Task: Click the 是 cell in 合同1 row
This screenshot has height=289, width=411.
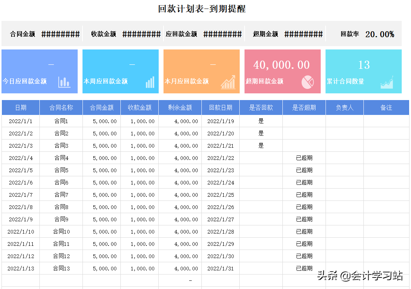Action: [x=261, y=121]
